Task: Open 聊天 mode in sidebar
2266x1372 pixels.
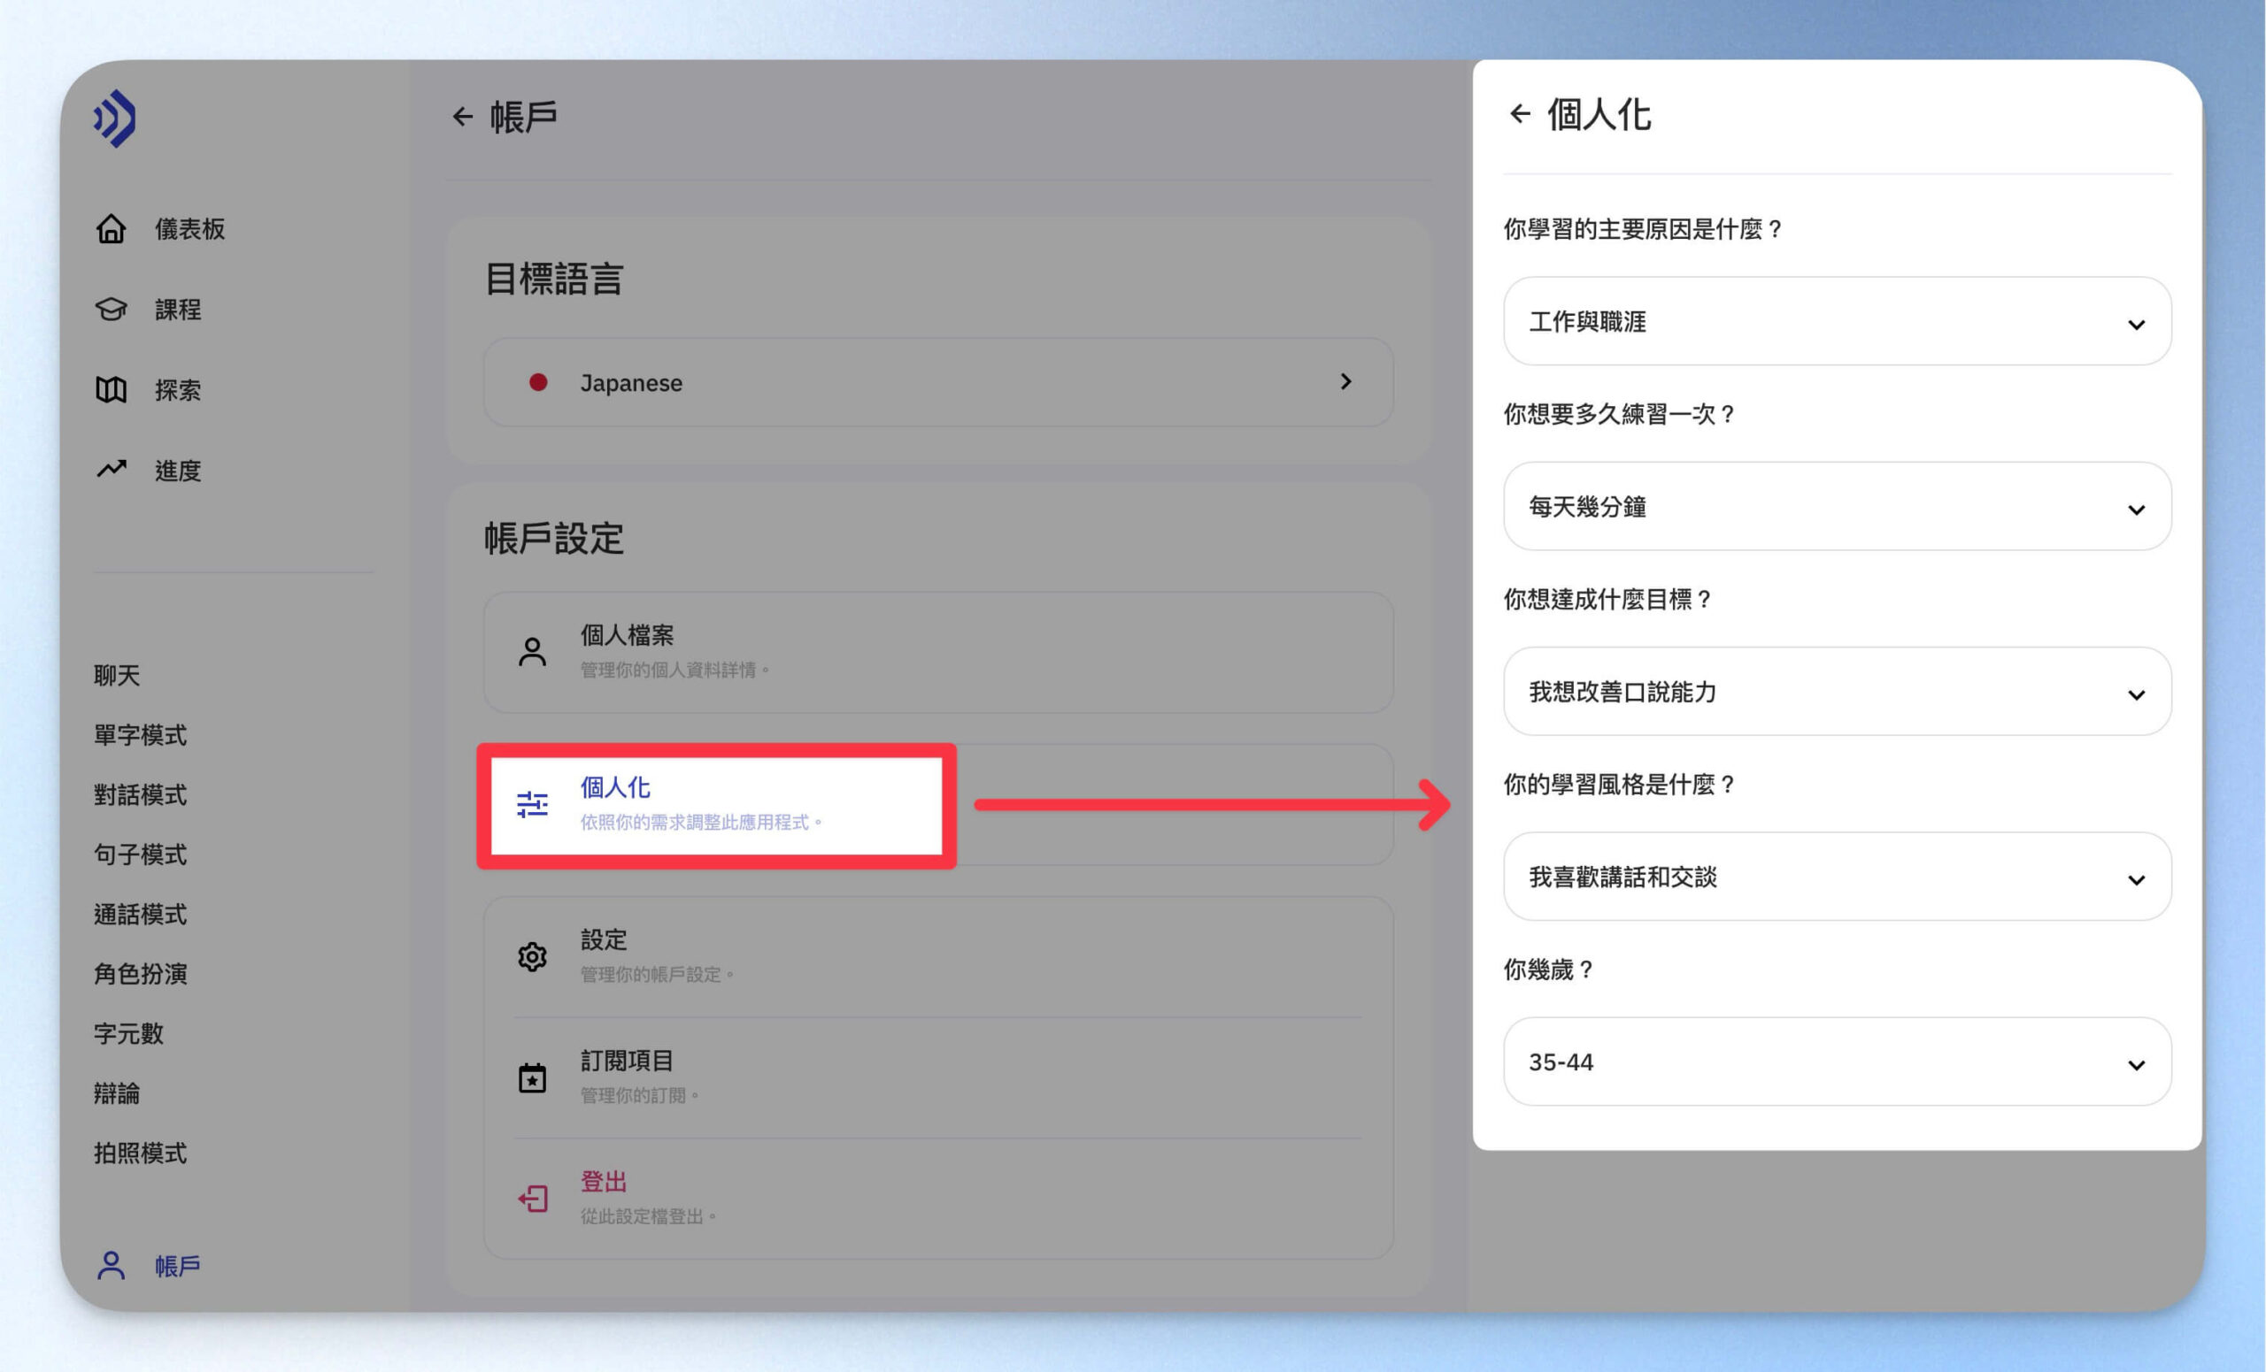Action: [x=117, y=676]
